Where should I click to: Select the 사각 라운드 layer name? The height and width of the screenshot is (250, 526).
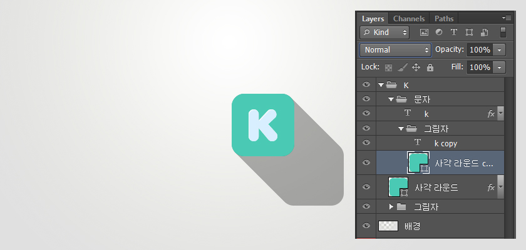[436, 187]
